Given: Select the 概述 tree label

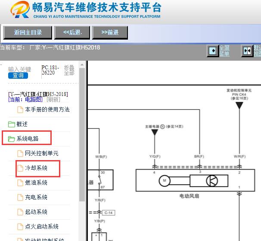Looking at the screenshot, I should 22,124.
